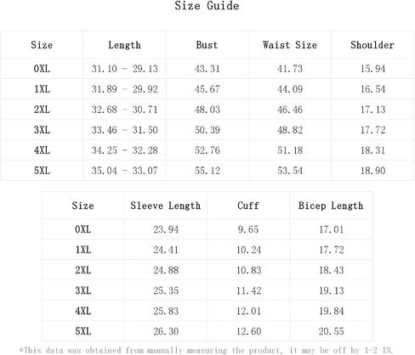Select the 0XL row in top table
This screenshot has width=415, height=355.
[207, 69]
